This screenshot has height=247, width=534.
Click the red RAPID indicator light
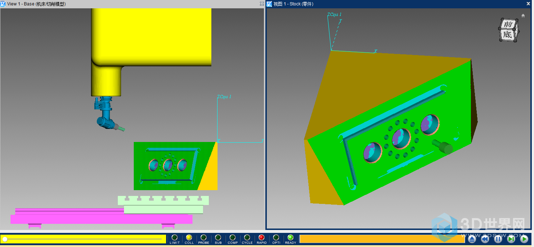tap(261, 238)
